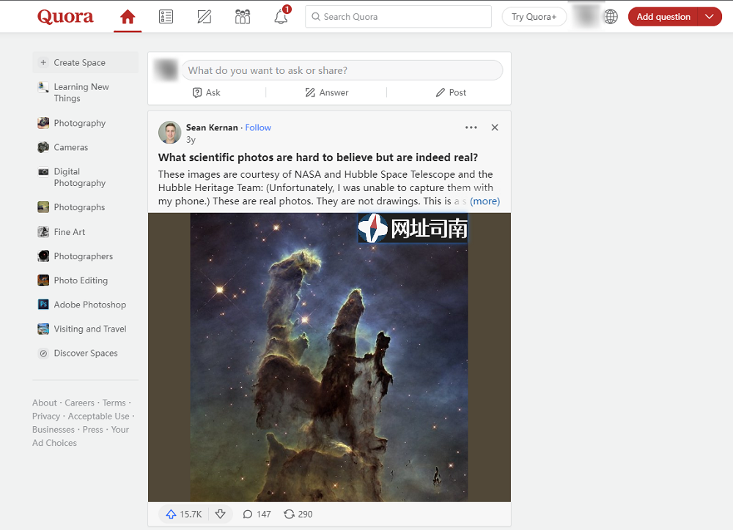This screenshot has height=530, width=733.
Task: Click the Add question button
Action: coord(663,17)
